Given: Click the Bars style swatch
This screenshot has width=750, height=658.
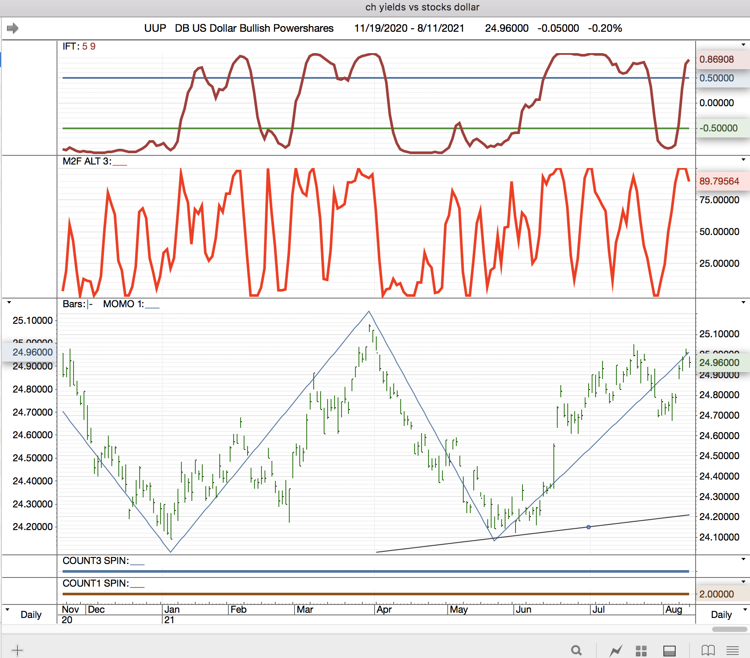Looking at the screenshot, I should point(90,304).
